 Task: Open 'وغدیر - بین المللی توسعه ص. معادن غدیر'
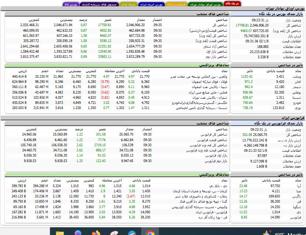(199, 77)
